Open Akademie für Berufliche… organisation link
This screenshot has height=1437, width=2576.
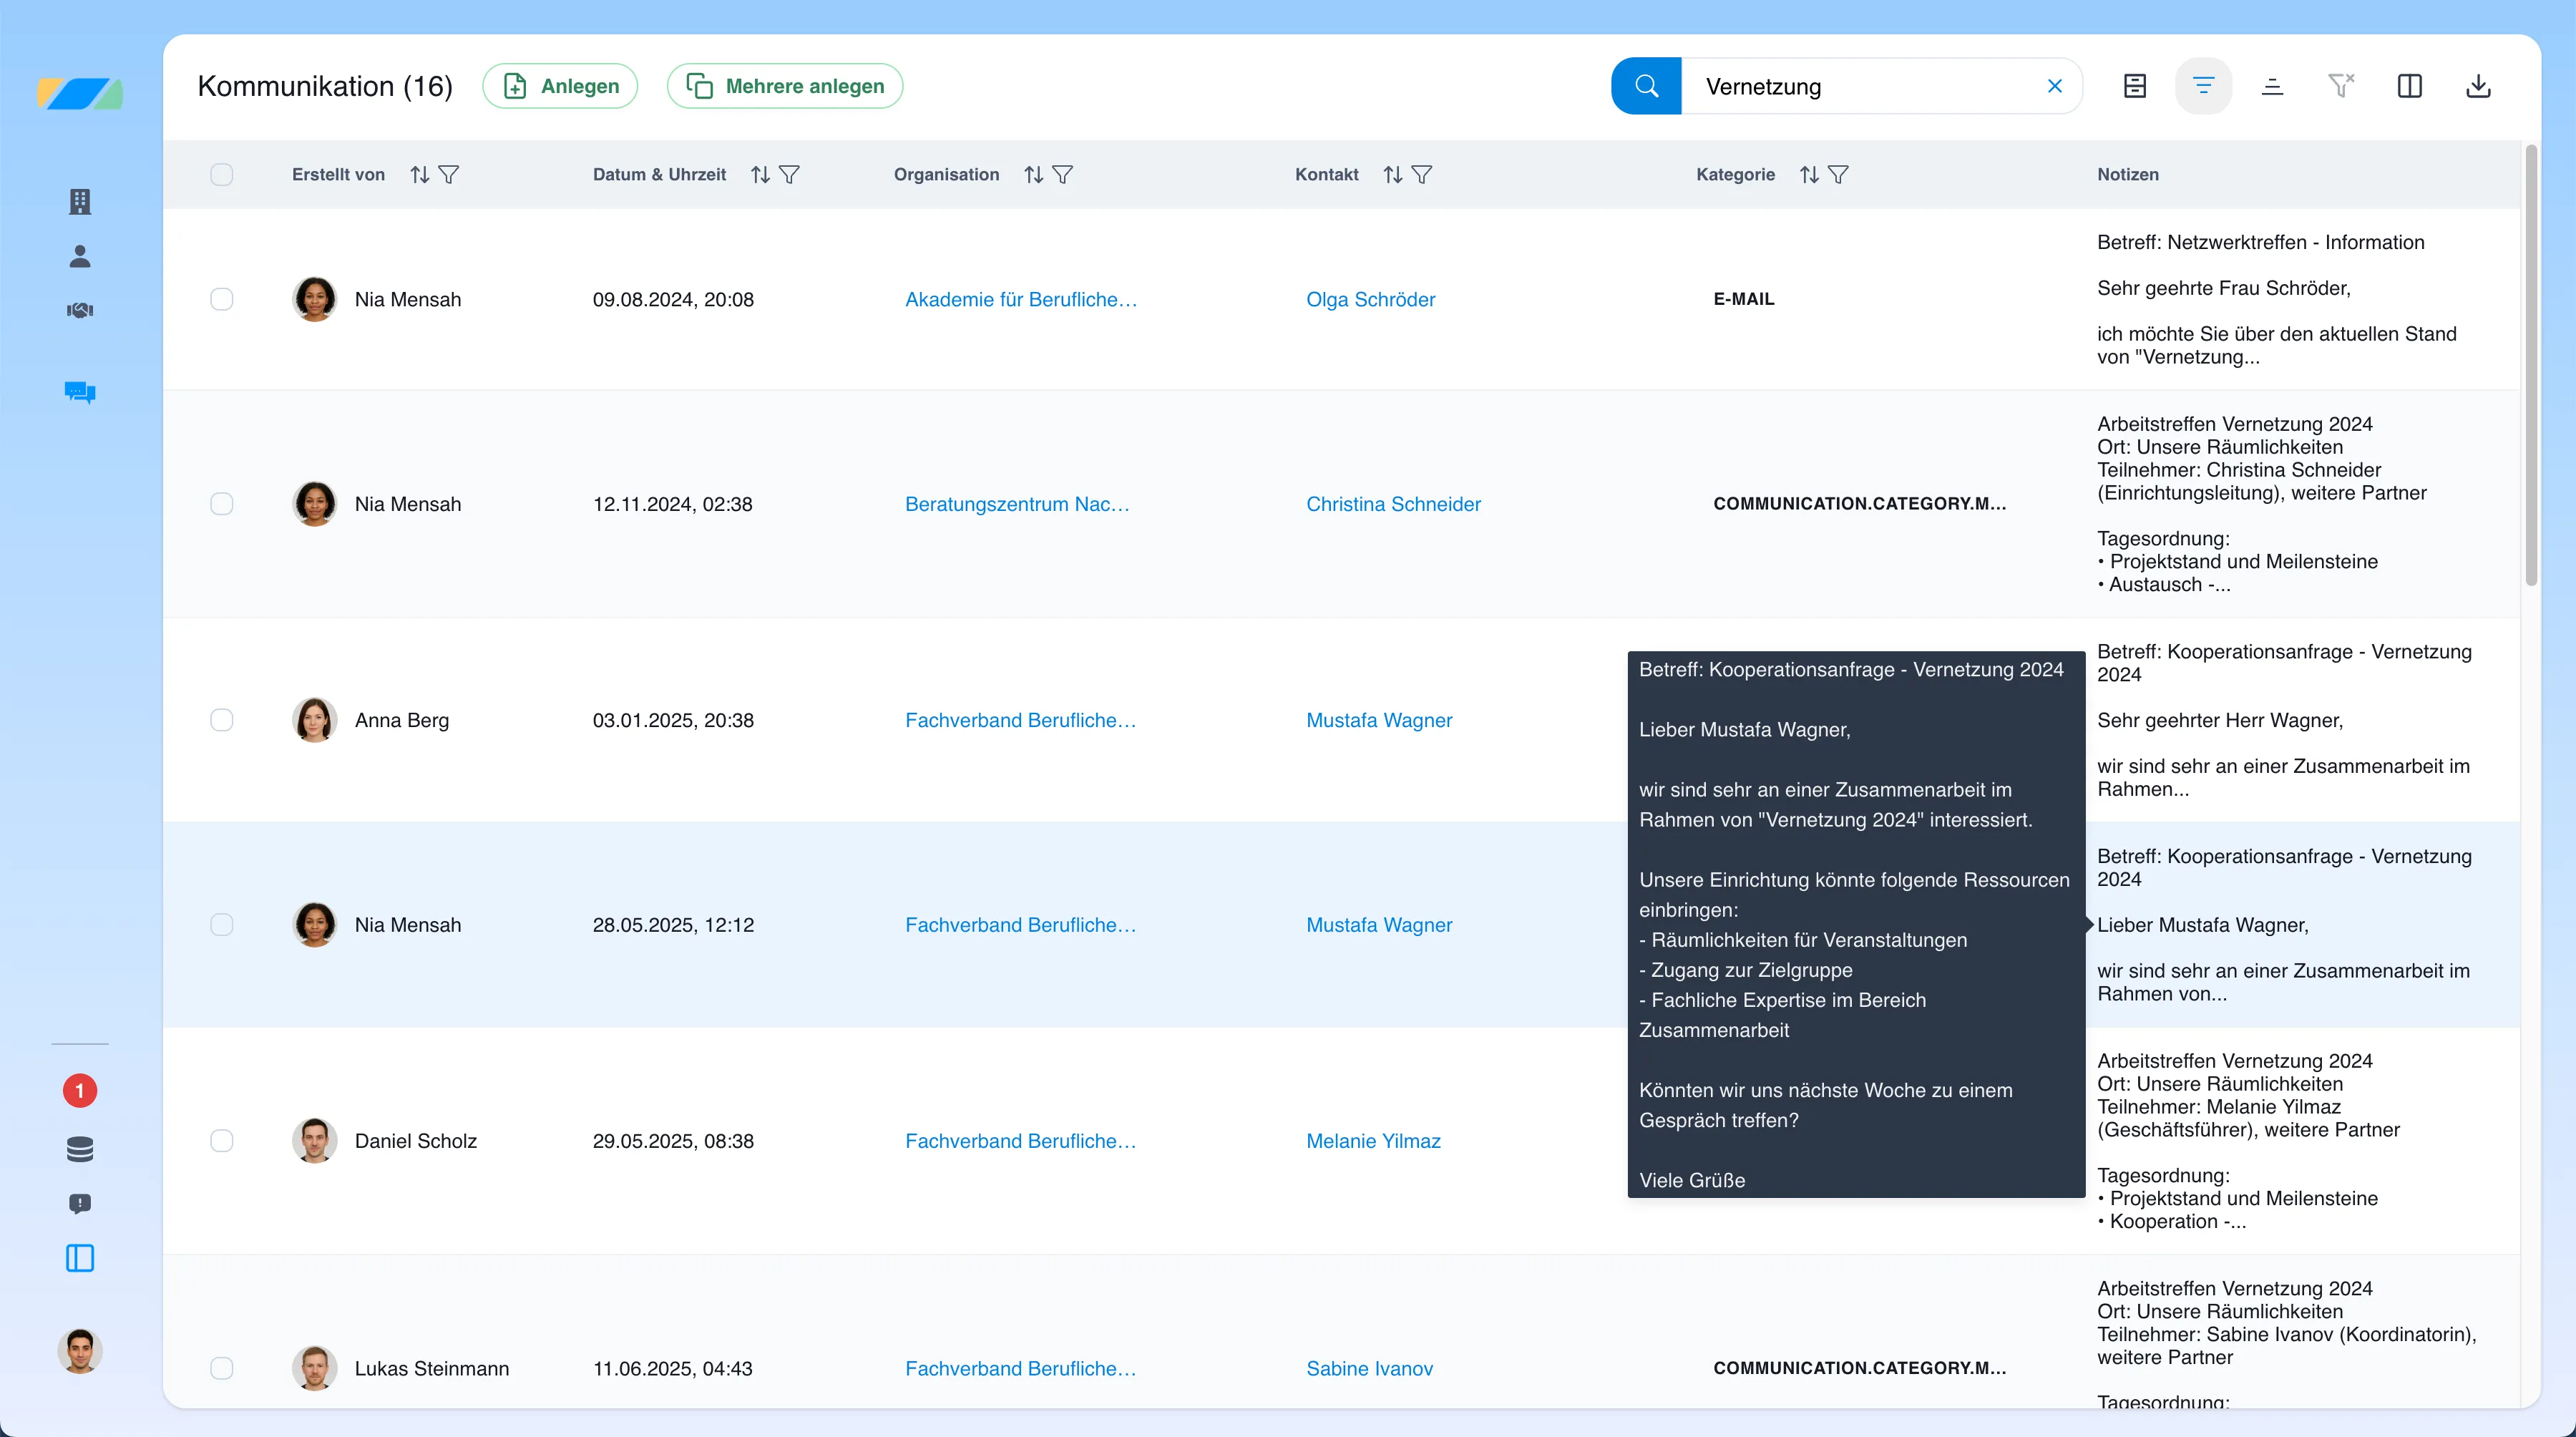click(1021, 299)
